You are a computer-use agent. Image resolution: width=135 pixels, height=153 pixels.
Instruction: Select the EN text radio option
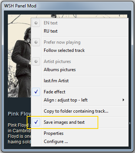[80, 23]
